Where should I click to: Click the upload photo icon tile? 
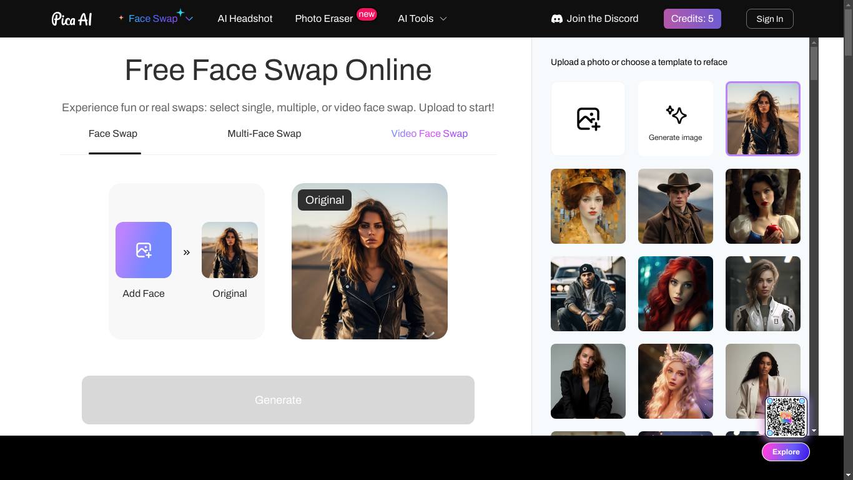point(588,119)
